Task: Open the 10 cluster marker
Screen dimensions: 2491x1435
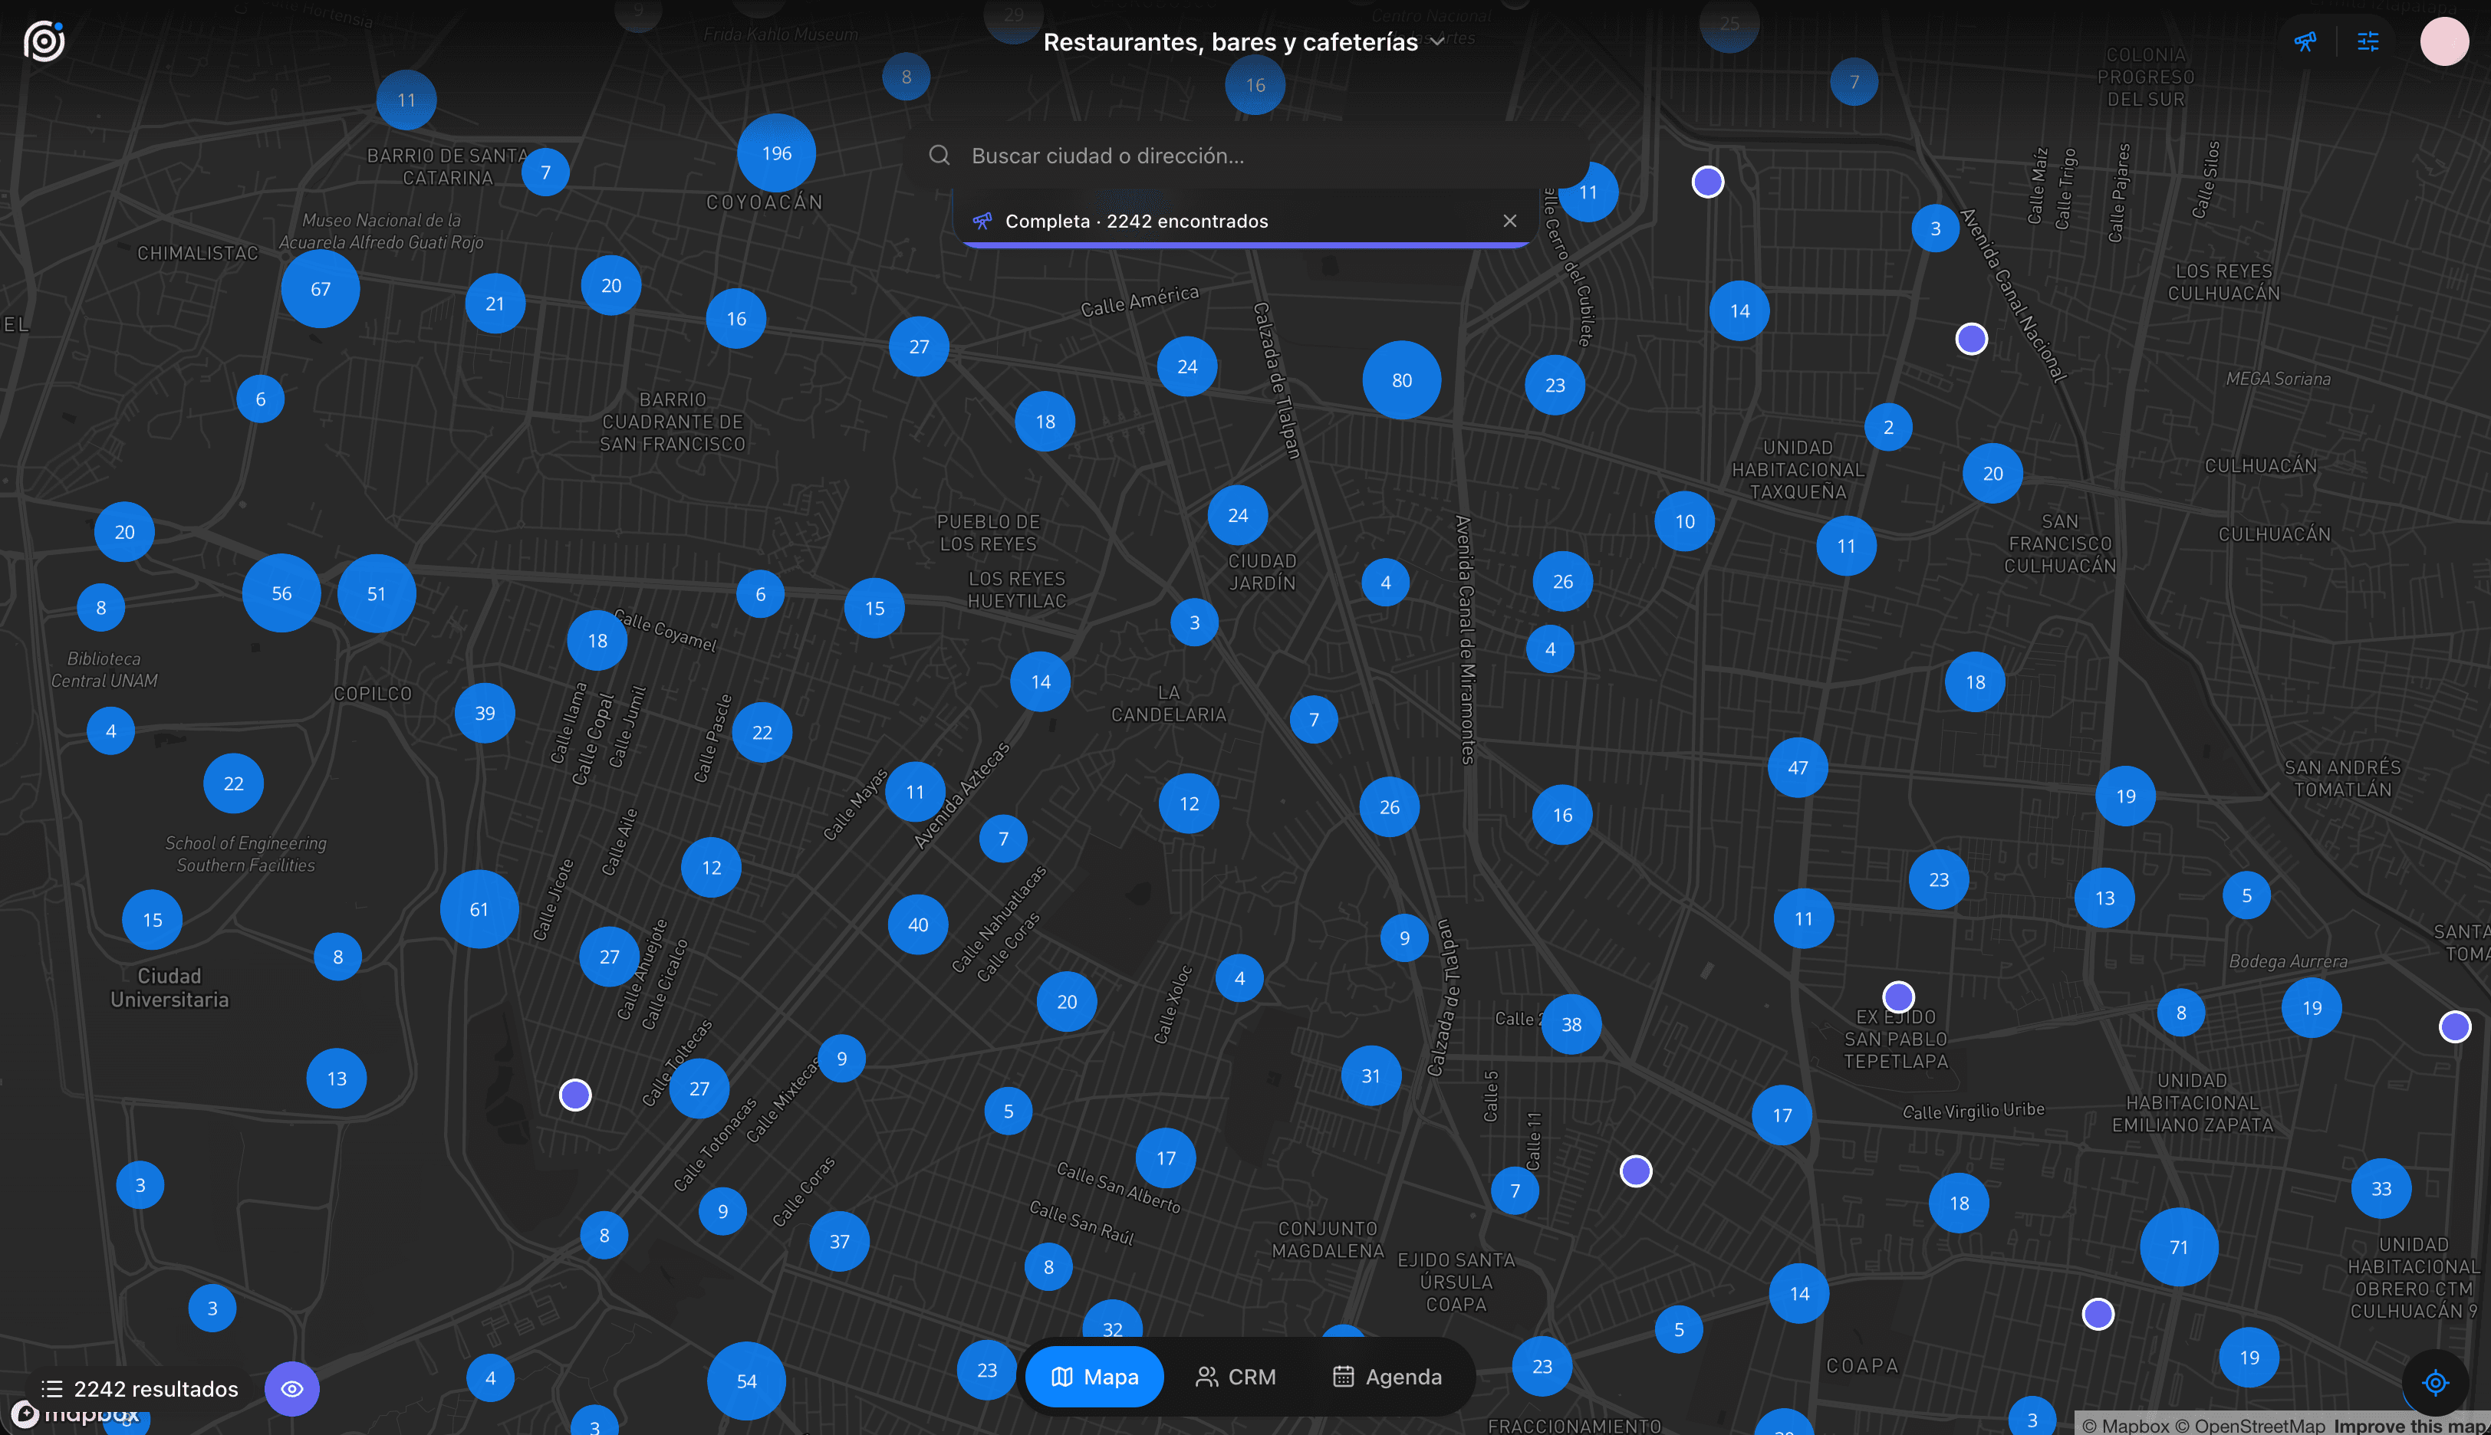Action: pyautogui.click(x=1685, y=521)
